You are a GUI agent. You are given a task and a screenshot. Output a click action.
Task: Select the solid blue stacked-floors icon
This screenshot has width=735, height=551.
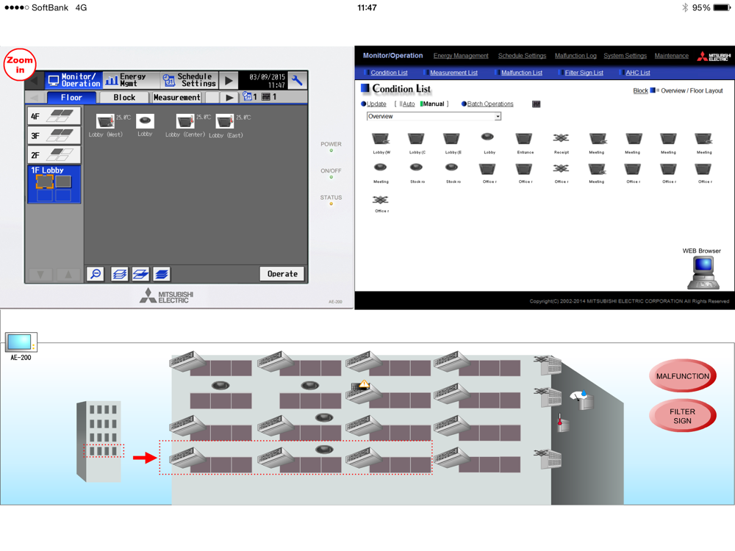click(x=161, y=273)
